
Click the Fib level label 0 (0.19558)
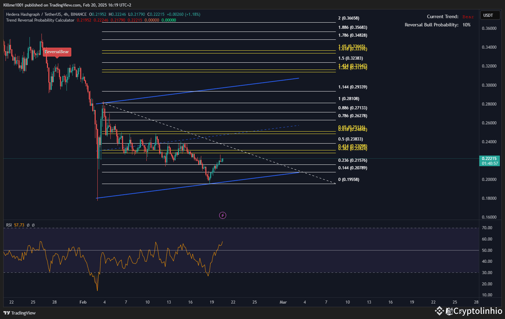tap(349, 180)
